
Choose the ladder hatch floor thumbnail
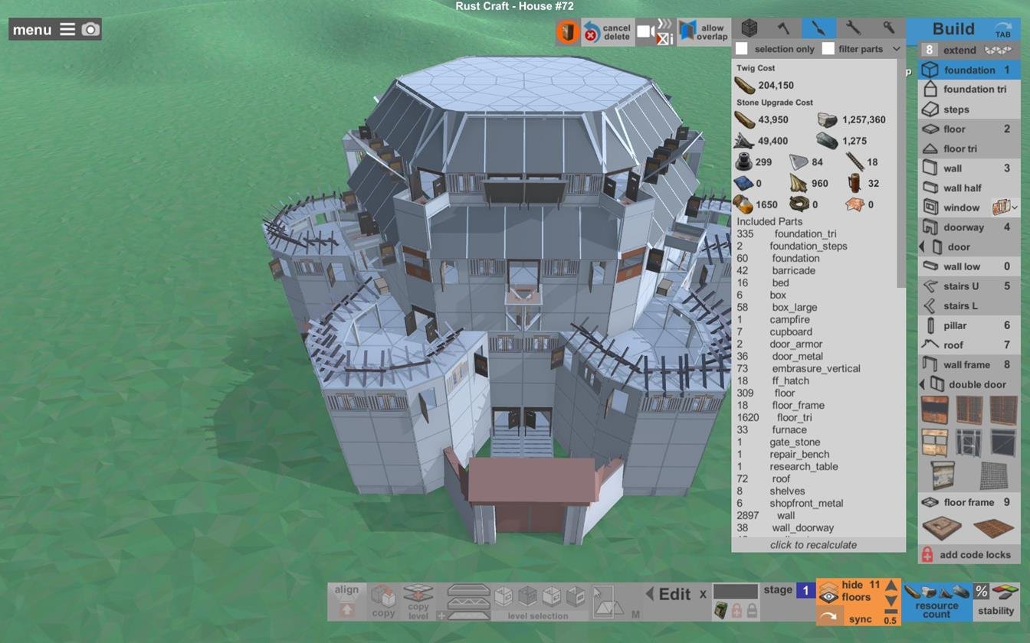[x=942, y=527]
